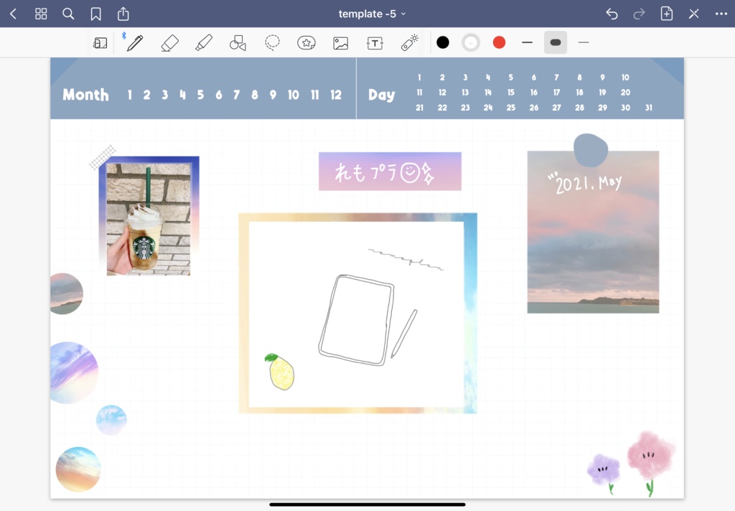Bookmark this page

[x=95, y=14]
